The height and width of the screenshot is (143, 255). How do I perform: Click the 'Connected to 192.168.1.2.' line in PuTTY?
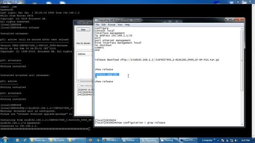point(19,126)
